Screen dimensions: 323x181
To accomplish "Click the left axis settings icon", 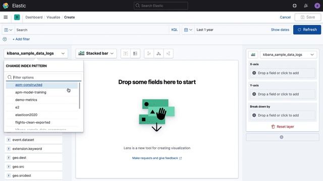I will pyautogui.click(x=149, y=54).
